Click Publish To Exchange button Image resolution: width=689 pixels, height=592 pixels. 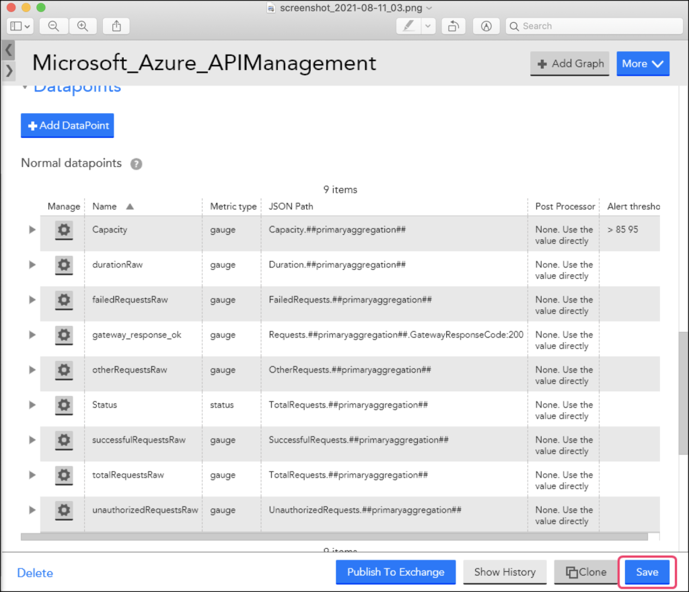(396, 572)
